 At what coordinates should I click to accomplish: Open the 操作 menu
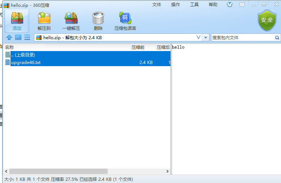click(x=176, y=5)
